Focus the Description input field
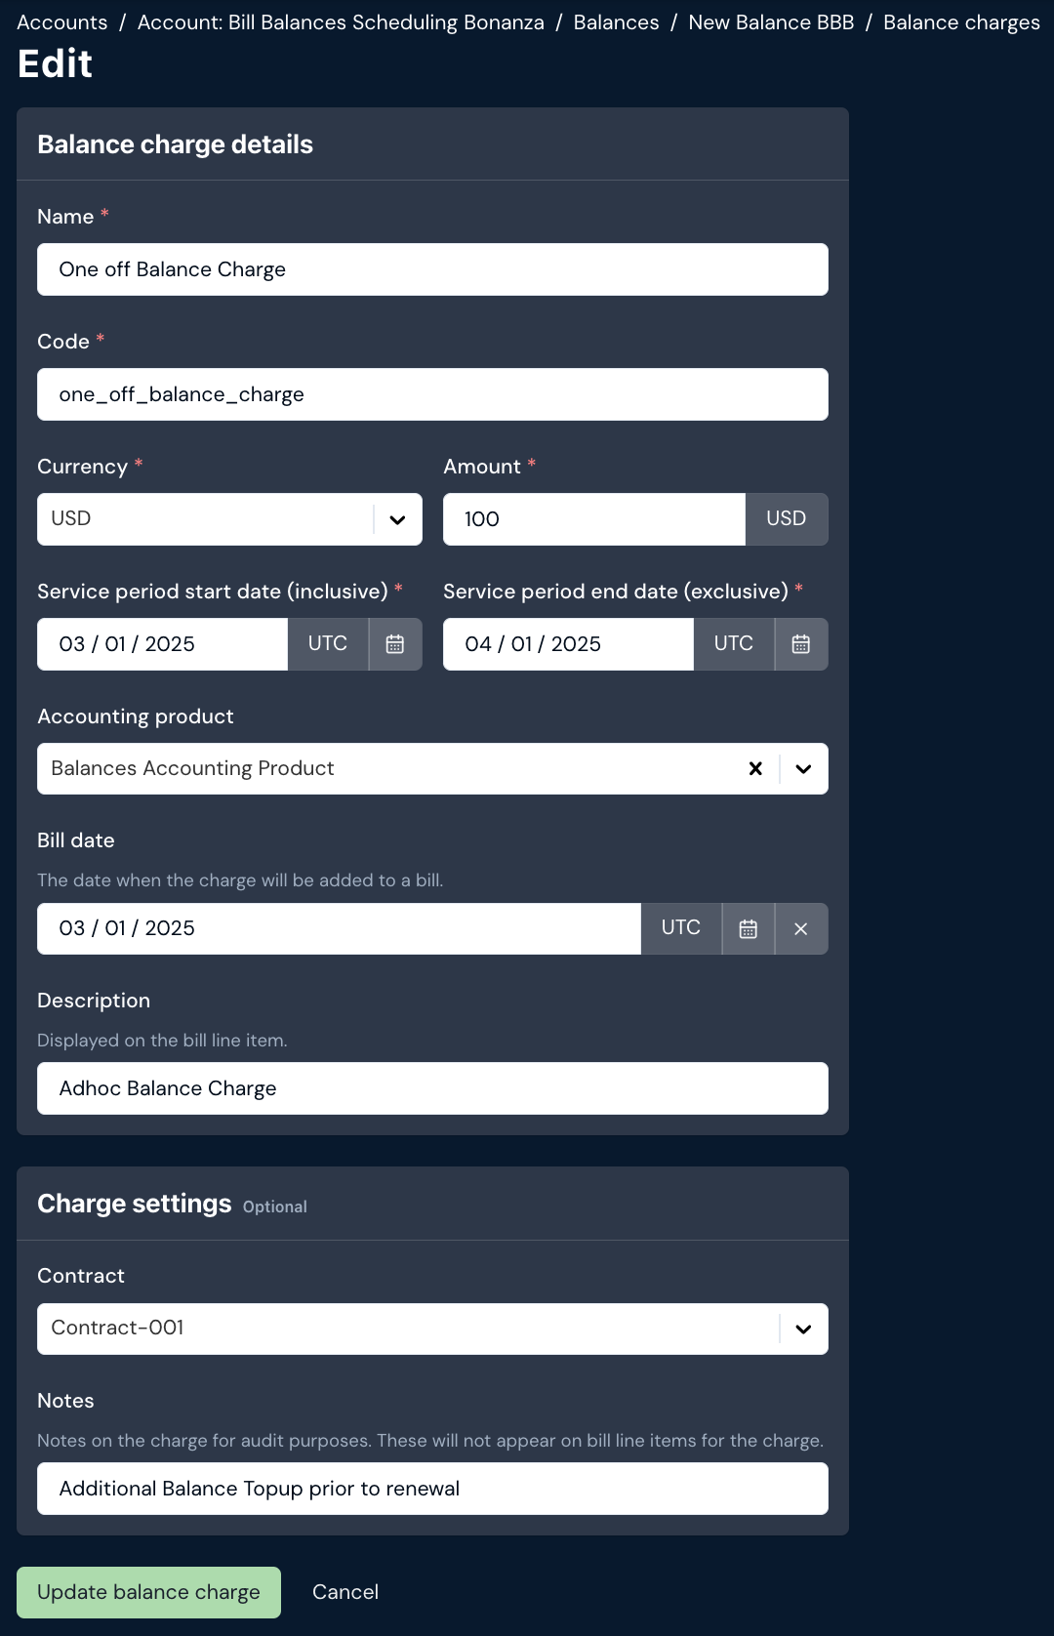This screenshot has height=1636, width=1054. pos(432,1088)
